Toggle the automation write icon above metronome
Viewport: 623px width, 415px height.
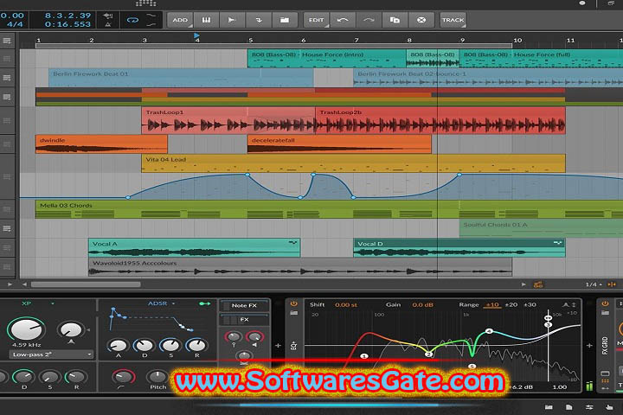coord(107,16)
